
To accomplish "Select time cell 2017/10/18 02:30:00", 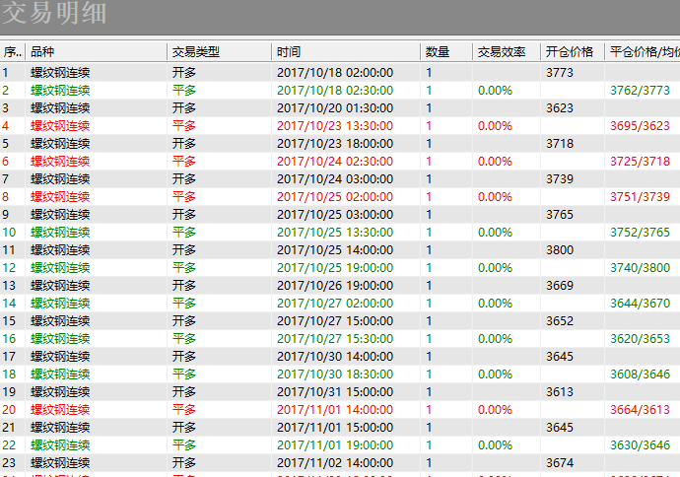I will [x=335, y=91].
